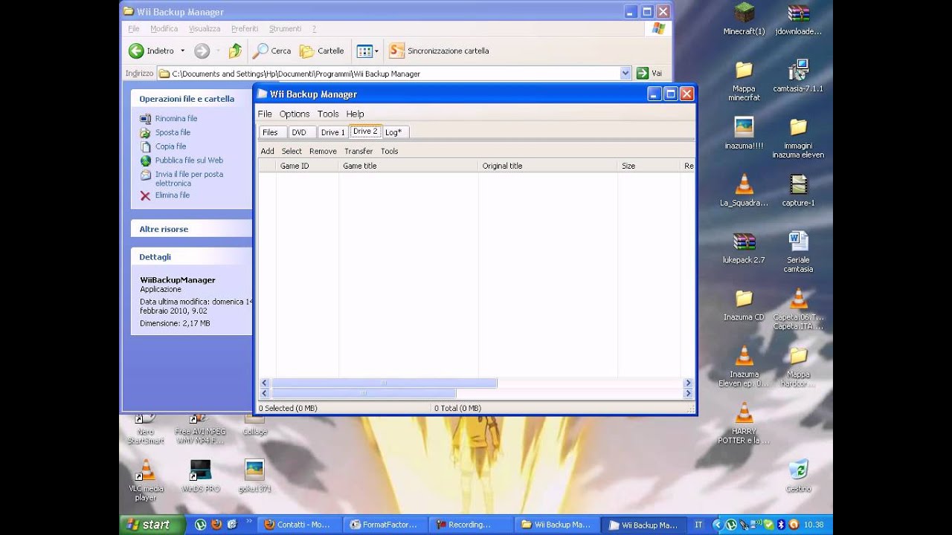Image resolution: width=952 pixels, height=535 pixels.
Task: Open the Preferiti menu in Explorer window
Action: coord(245,28)
